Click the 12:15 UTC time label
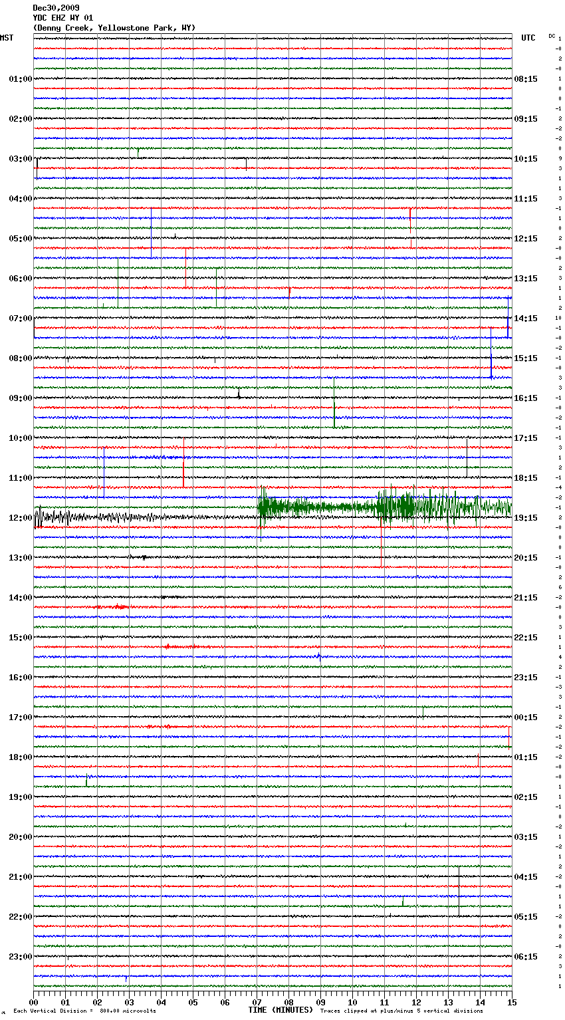Image resolution: width=565 pixels, height=1020 pixels. tap(526, 239)
